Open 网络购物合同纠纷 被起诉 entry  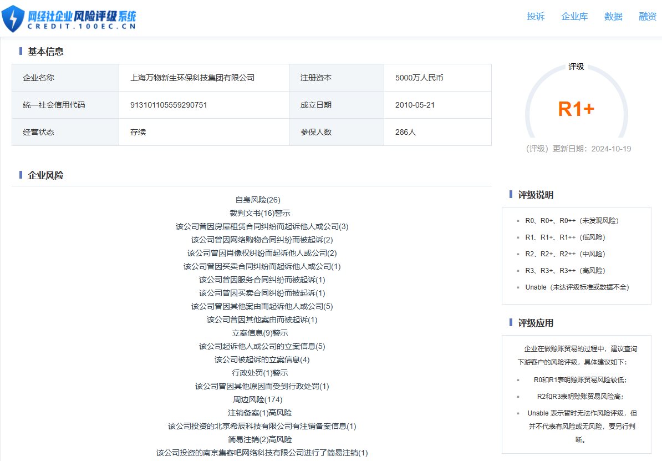[262, 240]
